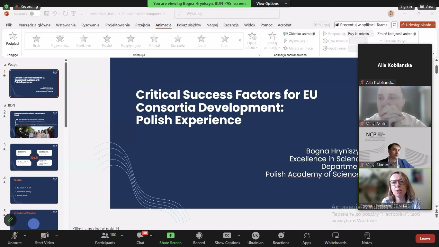
Task: Open the Chat panel with 40 unread
Action: (140, 238)
